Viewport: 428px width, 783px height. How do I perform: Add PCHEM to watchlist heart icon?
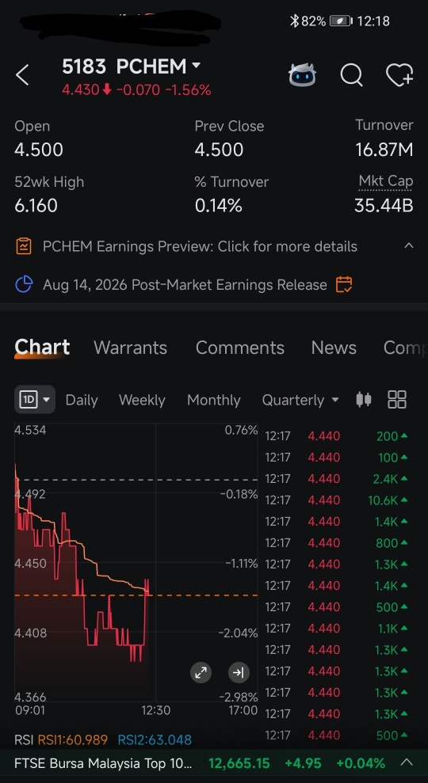point(399,75)
